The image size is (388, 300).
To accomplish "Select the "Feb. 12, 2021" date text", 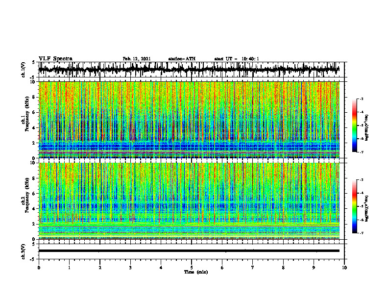I will click(137, 59).
